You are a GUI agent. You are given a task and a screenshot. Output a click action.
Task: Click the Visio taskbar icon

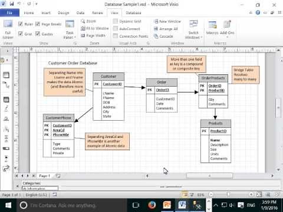[x=182, y=206]
